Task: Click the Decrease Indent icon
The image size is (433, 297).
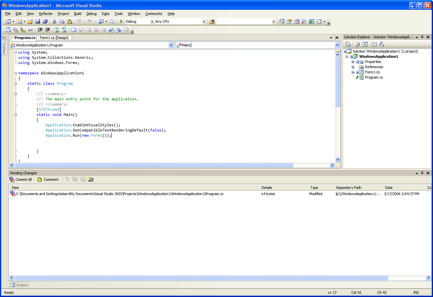Action: [x=40, y=30]
